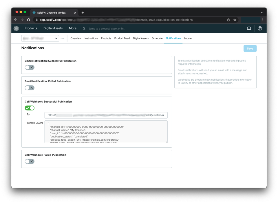Image resolution: width=278 pixels, height=203 pixels.
Task: Open the inbox tray icon
Action: (x=249, y=28)
